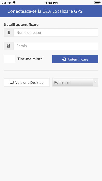Tap the battery icon in status bar
This screenshot has height=181, width=102.
point(97,3)
